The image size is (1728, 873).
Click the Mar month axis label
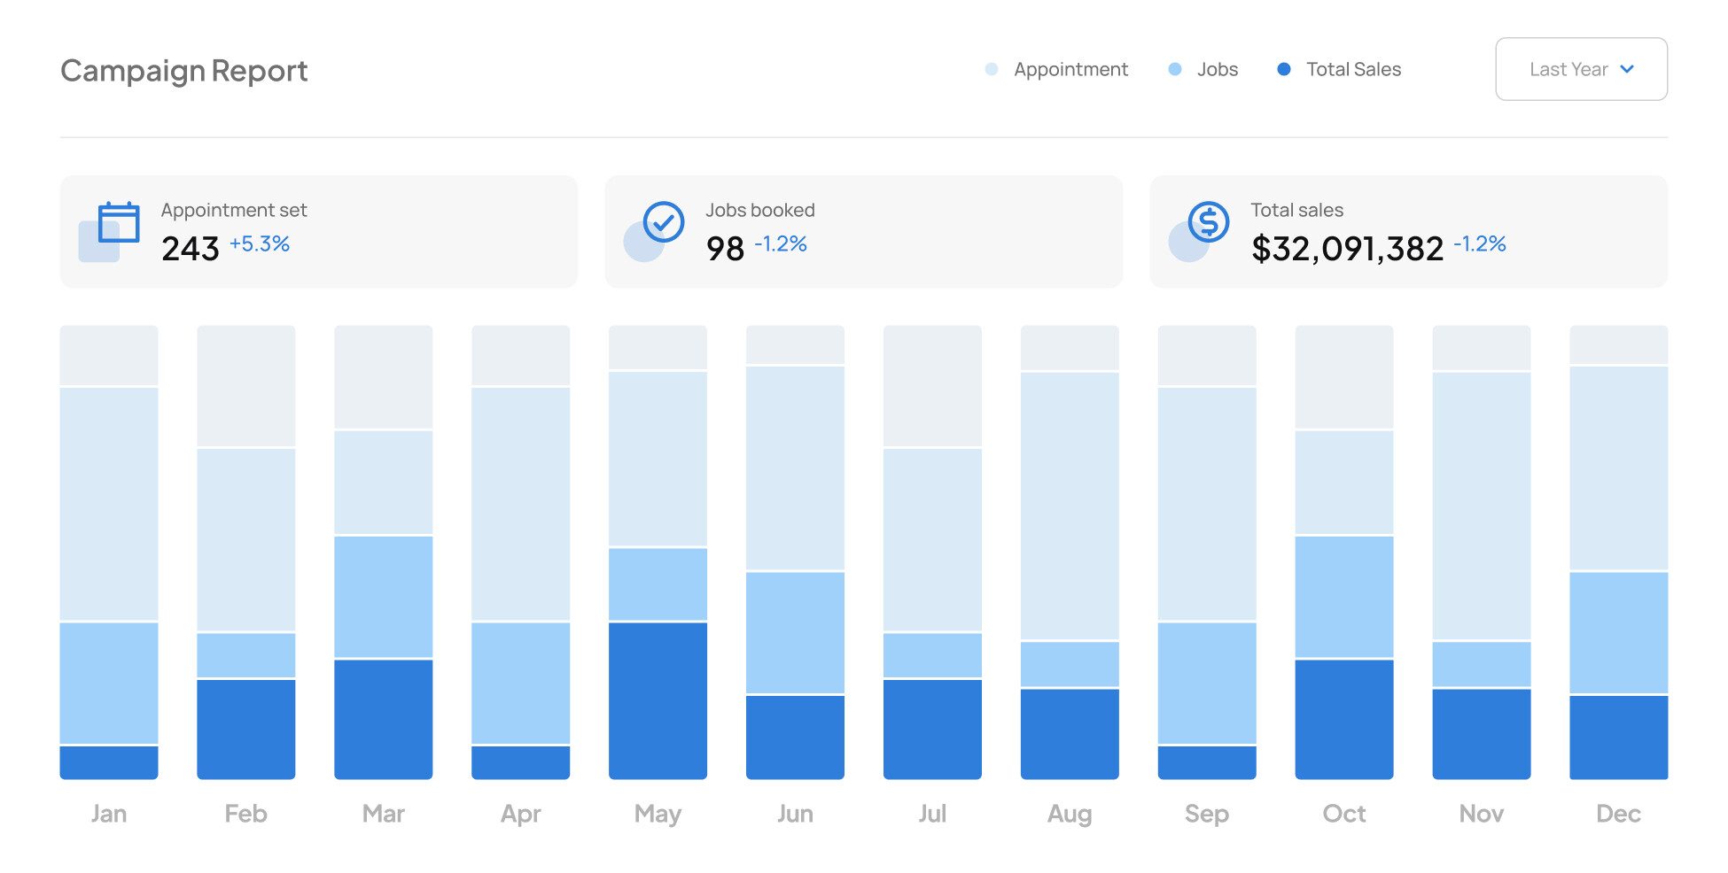(x=384, y=813)
